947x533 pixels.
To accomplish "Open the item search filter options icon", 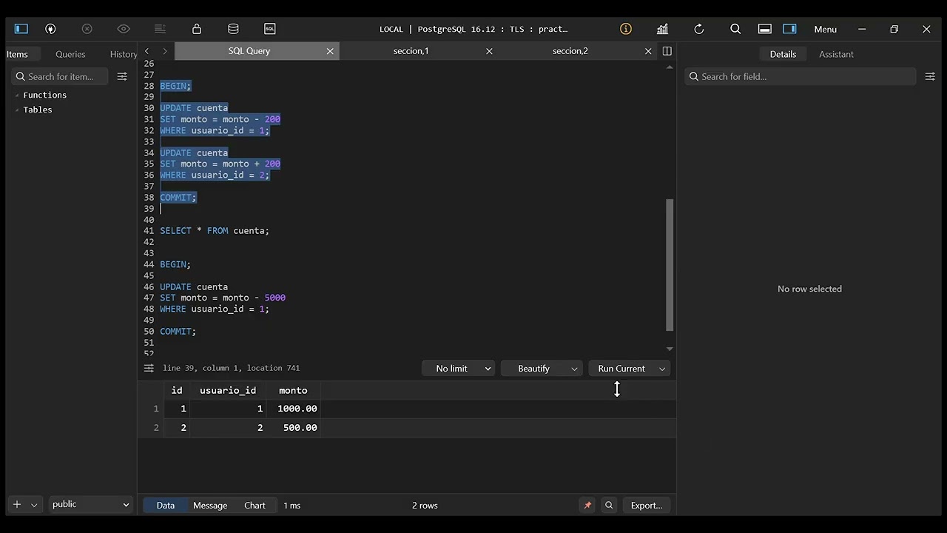I will tap(122, 76).
